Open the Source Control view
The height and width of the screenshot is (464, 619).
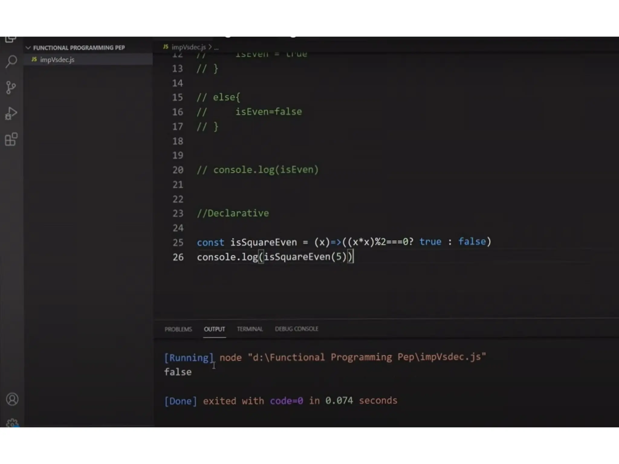point(11,88)
